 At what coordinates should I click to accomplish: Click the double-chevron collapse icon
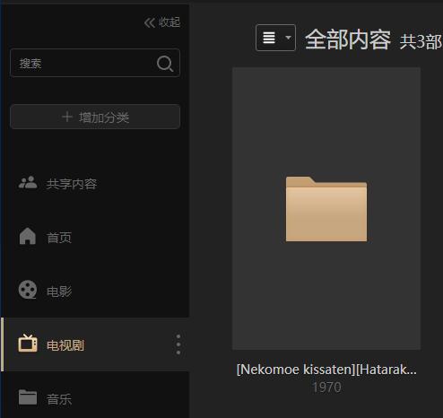150,22
